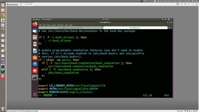
Task: Switch to the New Session tab
Action: pyautogui.click(x=12, y=4)
